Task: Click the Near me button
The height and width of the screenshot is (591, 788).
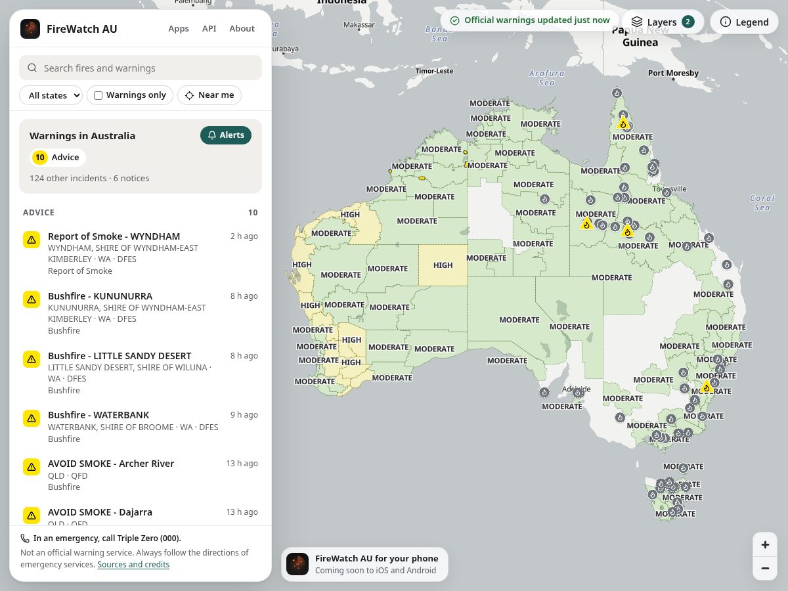Action: [x=209, y=95]
